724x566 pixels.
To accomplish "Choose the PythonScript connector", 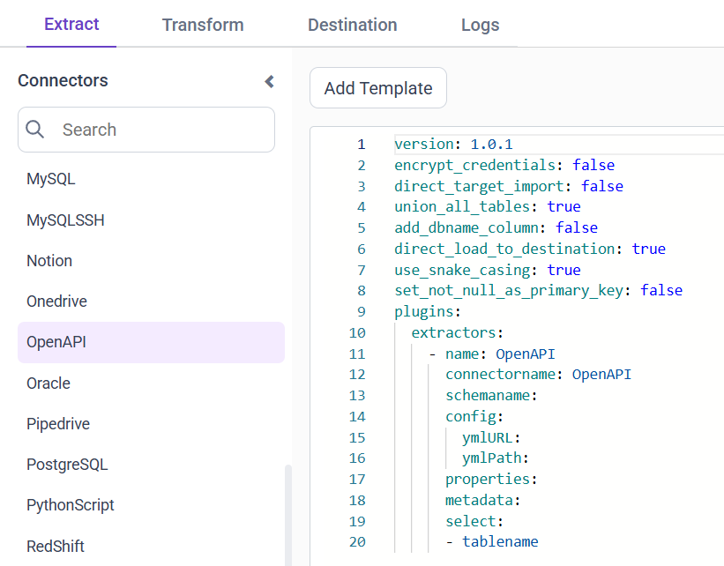I will pyautogui.click(x=71, y=505).
